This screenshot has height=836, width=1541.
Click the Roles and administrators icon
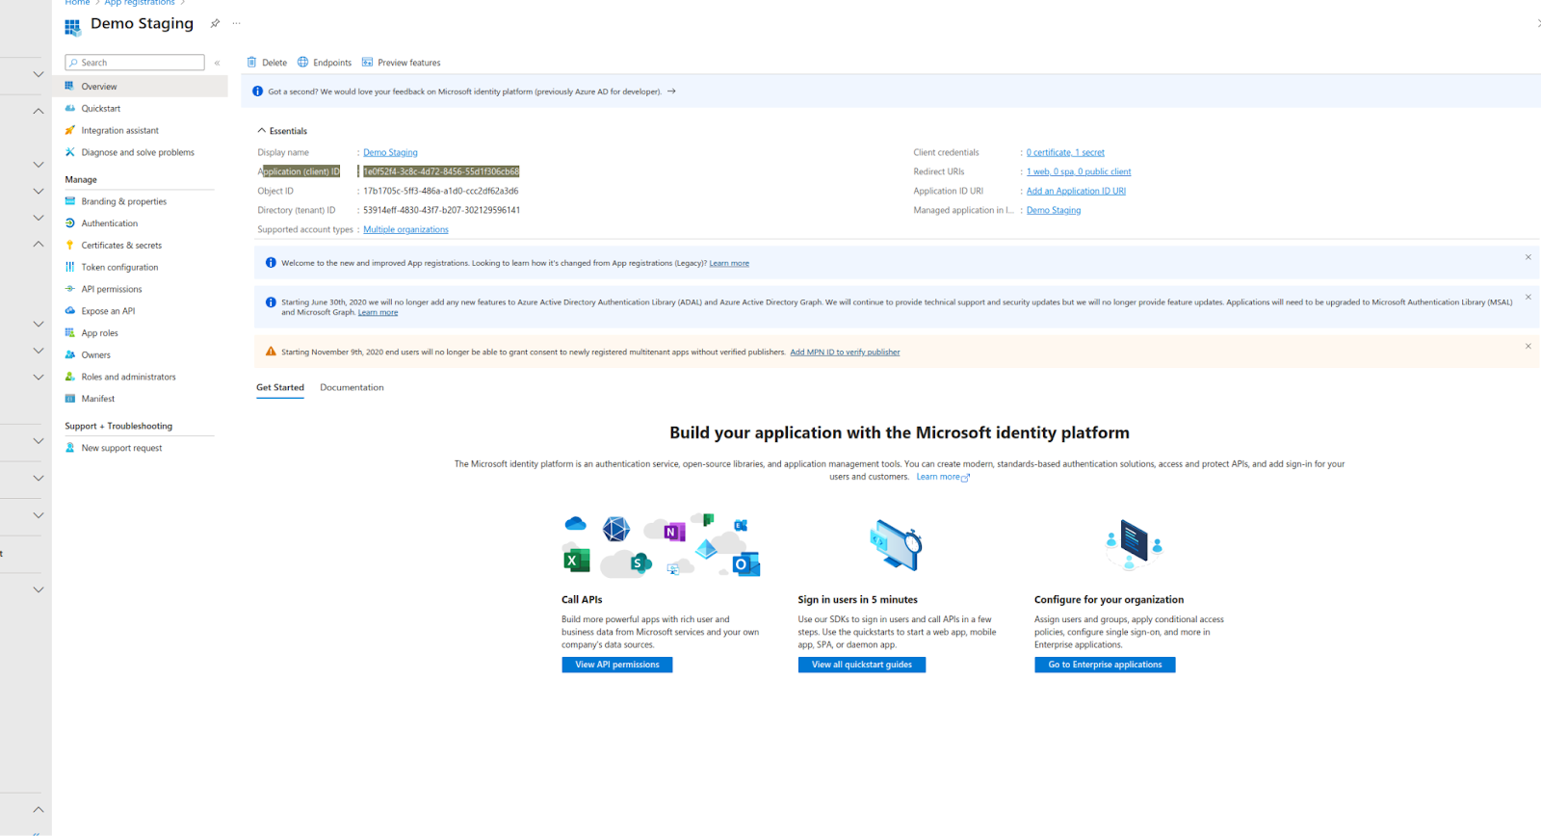click(x=69, y=377)
